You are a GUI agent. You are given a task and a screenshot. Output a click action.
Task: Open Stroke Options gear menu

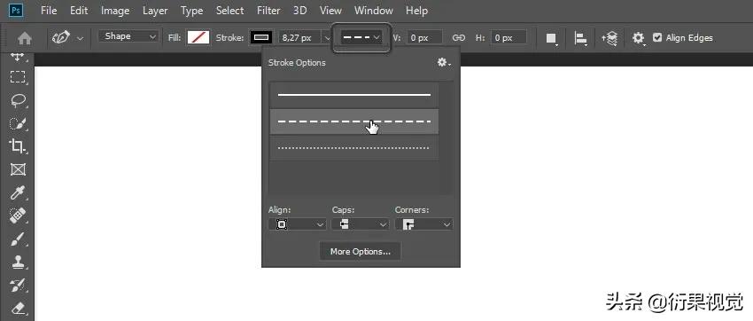click(x=444, y=62)
